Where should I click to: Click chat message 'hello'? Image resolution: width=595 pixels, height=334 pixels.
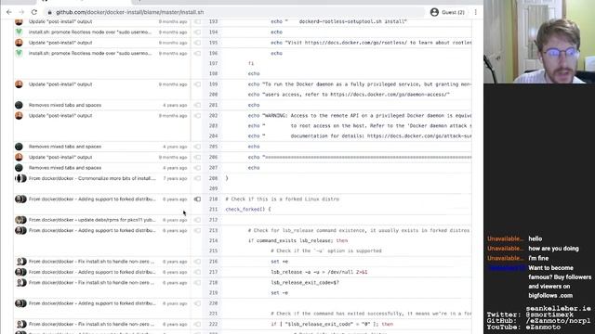535,239
